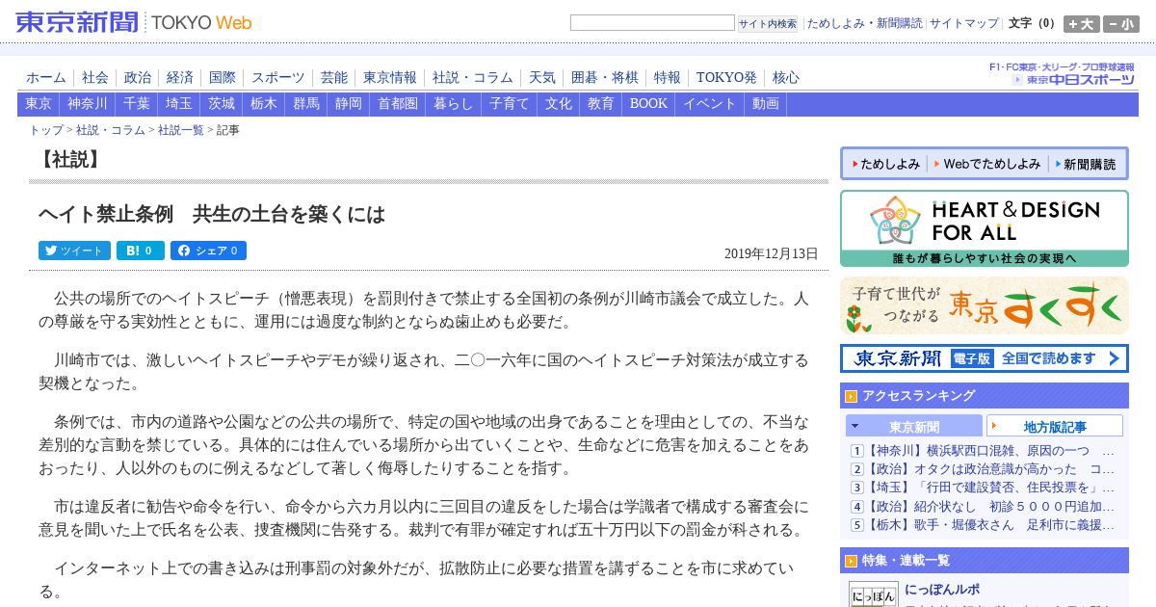
Task: Click the サイト内検索 search button
Action: click(x=768, y=23)
